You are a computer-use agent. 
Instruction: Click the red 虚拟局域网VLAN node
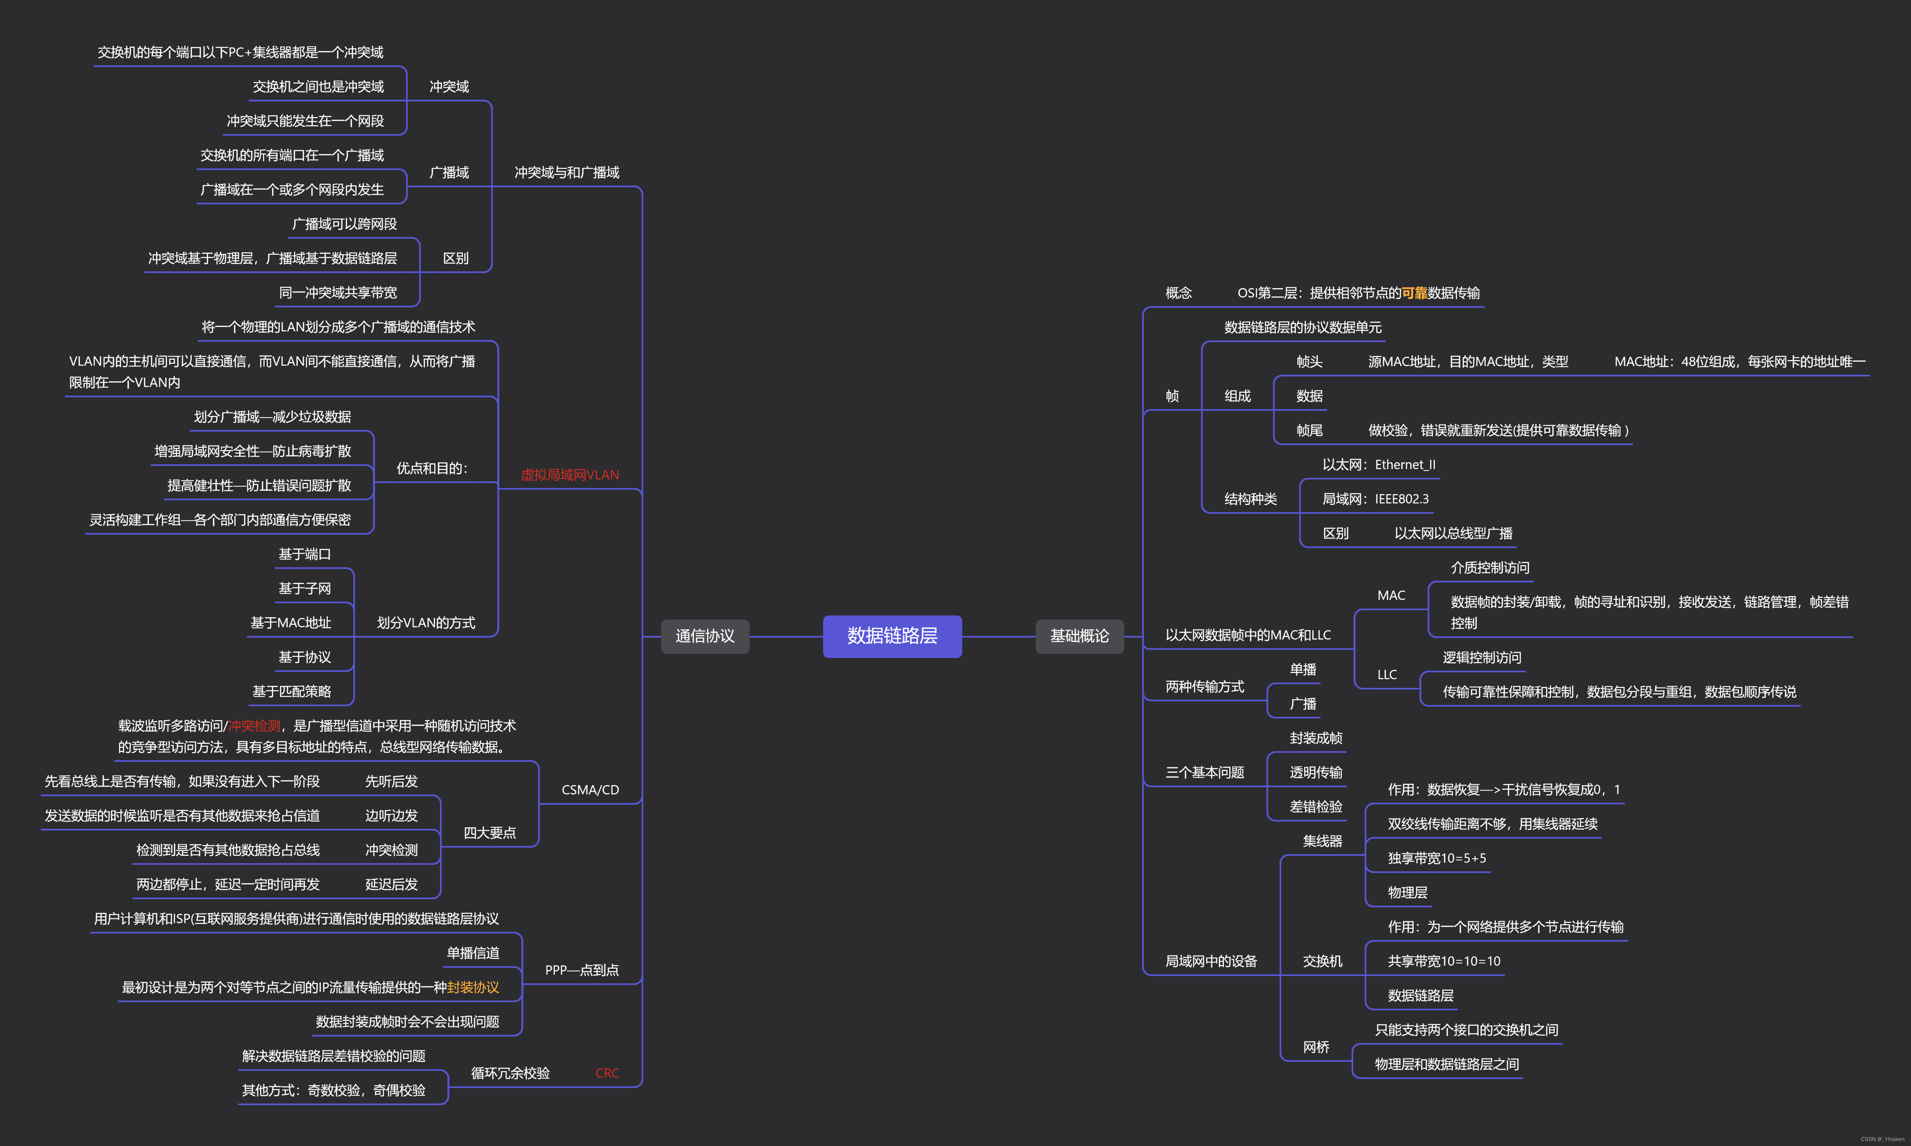pos(570,474)
